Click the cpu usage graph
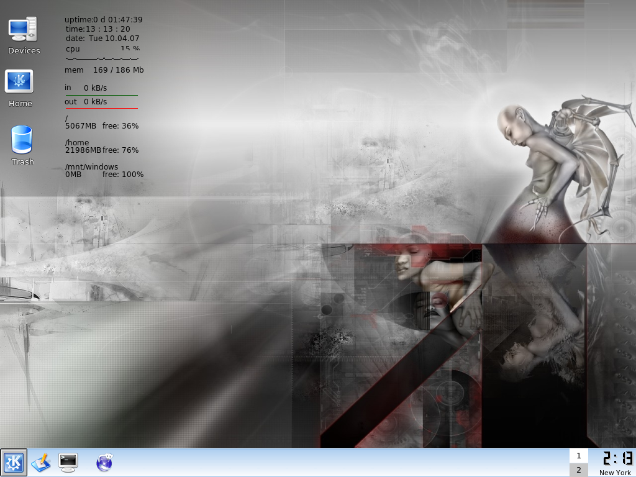 [102, 58]
